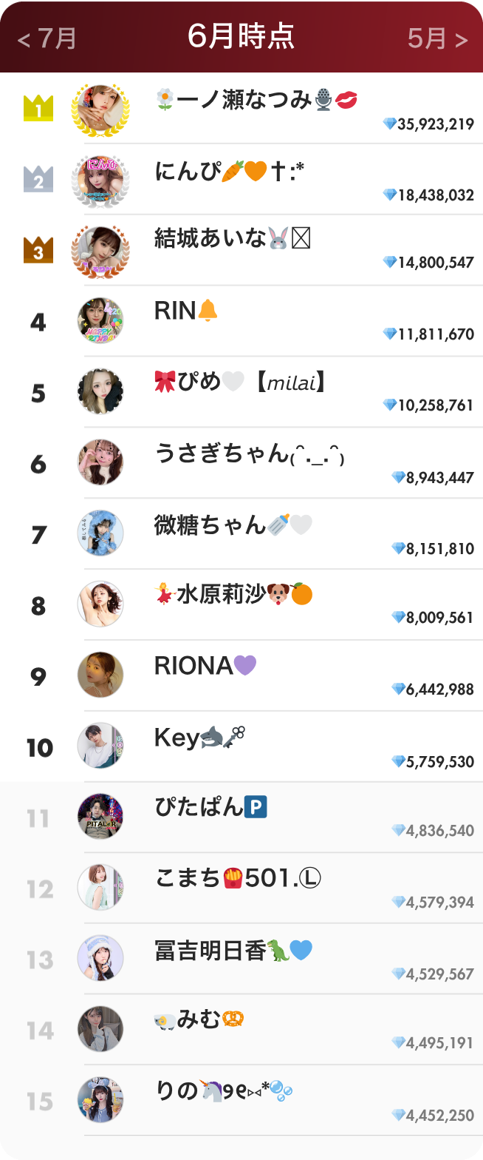
Task: Click ぴたぱん's avatar with PITAL-R logo
Action: tap(101, 817)
